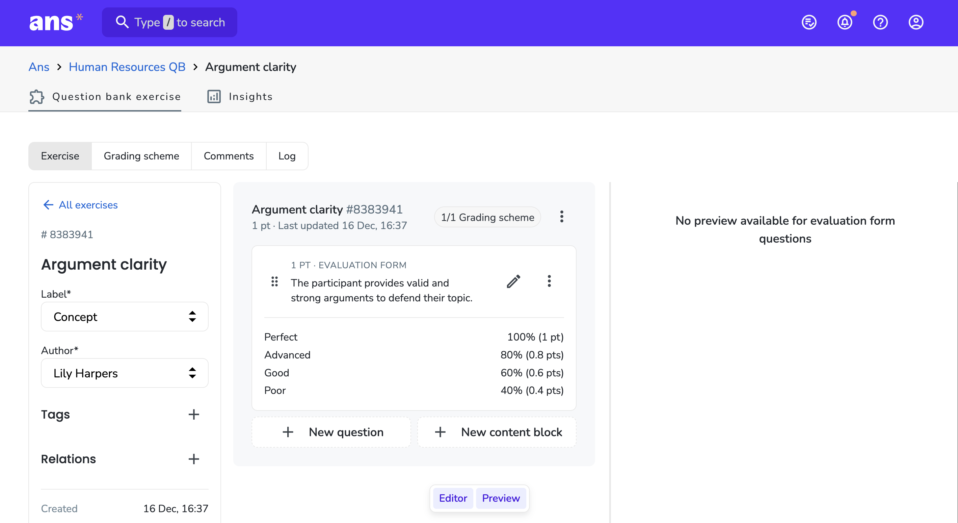The width and height of the screenshot is (958, 523).
Task: Select the Question bank exercise tab
Action: [x=105, y=97]
